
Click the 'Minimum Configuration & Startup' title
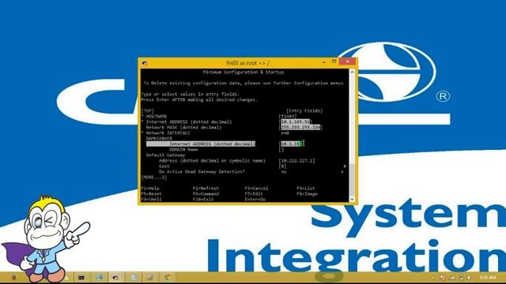click(244, 72)
